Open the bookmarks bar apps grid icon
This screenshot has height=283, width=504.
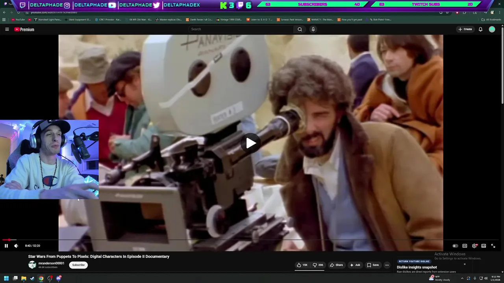[4, 20]
